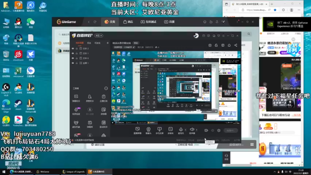This screenshot has width=311, height=175.
Task: Open the bell notification icon in the stream info bar
Action: pos(229,45)
